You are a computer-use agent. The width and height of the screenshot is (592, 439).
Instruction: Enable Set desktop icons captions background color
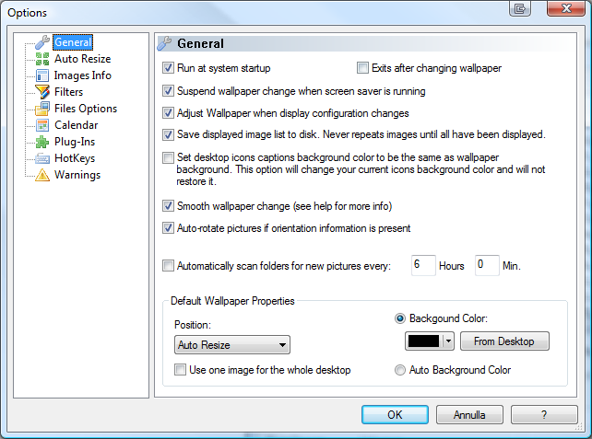tap(168, 157)
